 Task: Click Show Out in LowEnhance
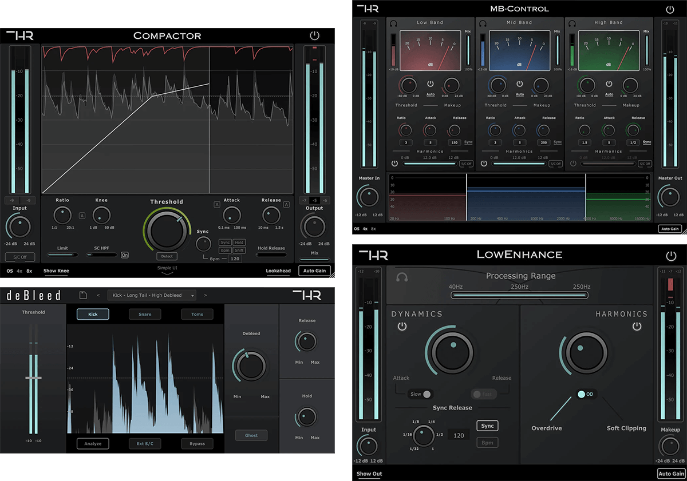tap(369, 474)
